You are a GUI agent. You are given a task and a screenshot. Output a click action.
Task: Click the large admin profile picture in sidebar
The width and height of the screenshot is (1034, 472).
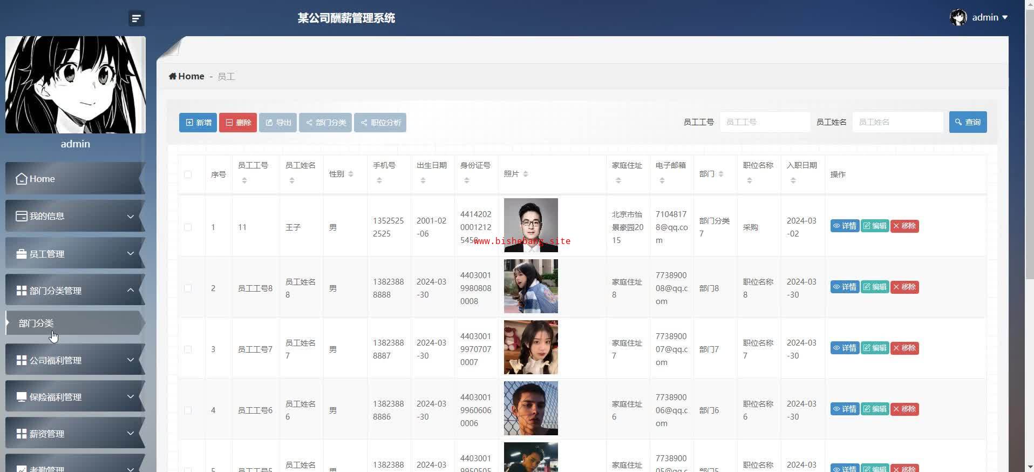pyautogui.click(x=76, y=85)
